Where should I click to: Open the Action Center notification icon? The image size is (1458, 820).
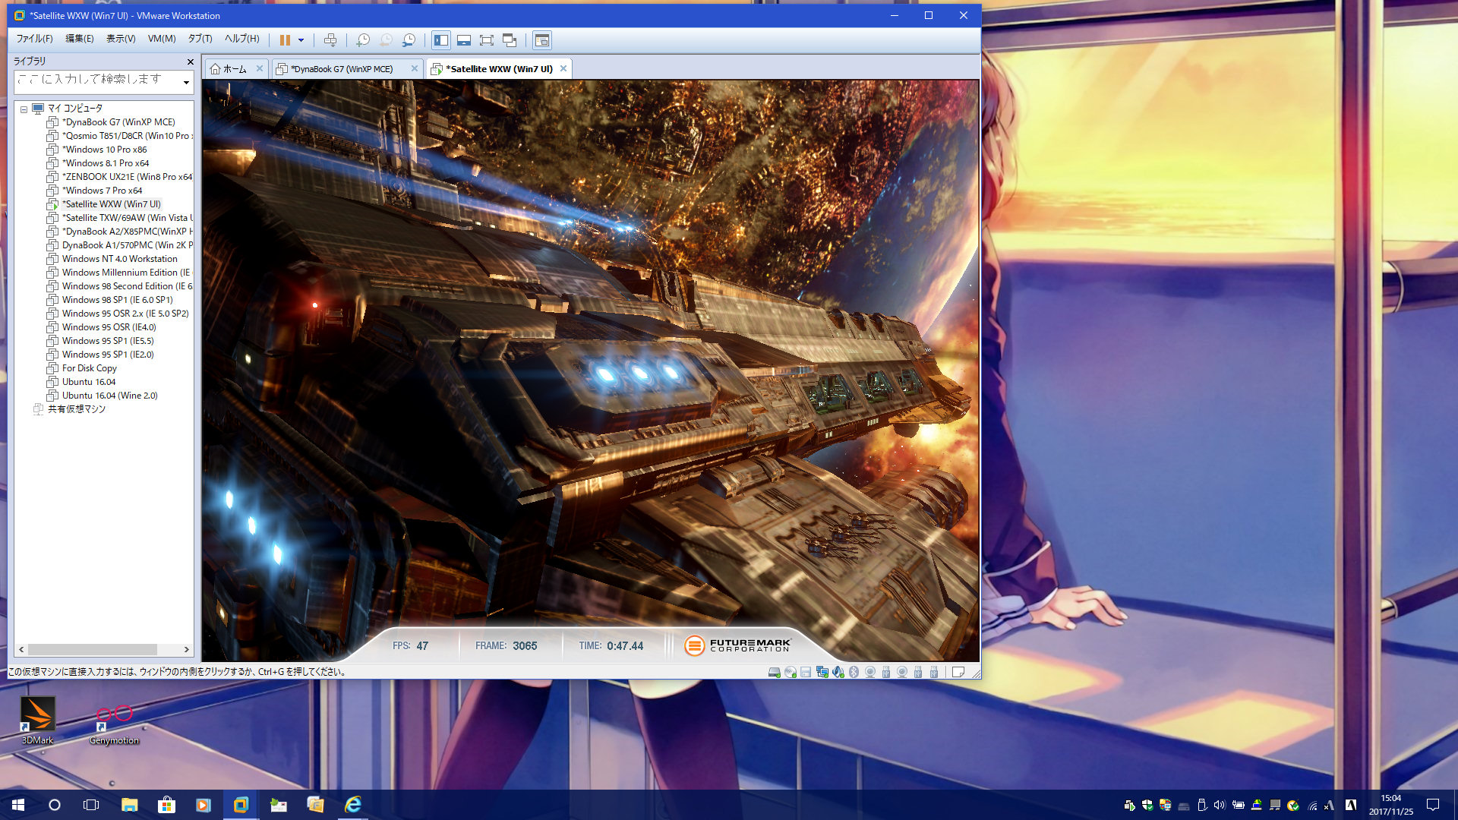click(x=1433, y=805)
